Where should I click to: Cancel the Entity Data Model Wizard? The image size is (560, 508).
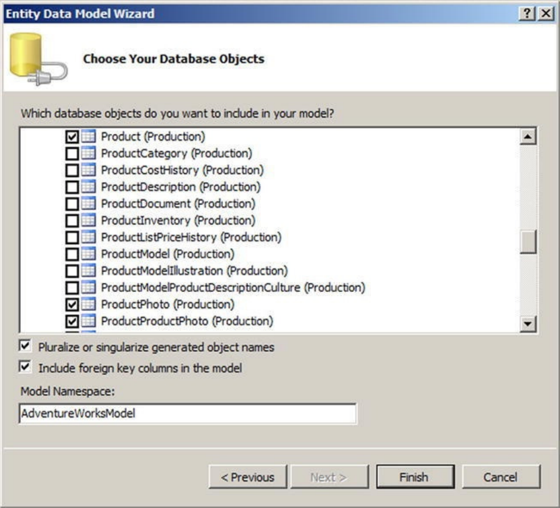coord(501,477)
